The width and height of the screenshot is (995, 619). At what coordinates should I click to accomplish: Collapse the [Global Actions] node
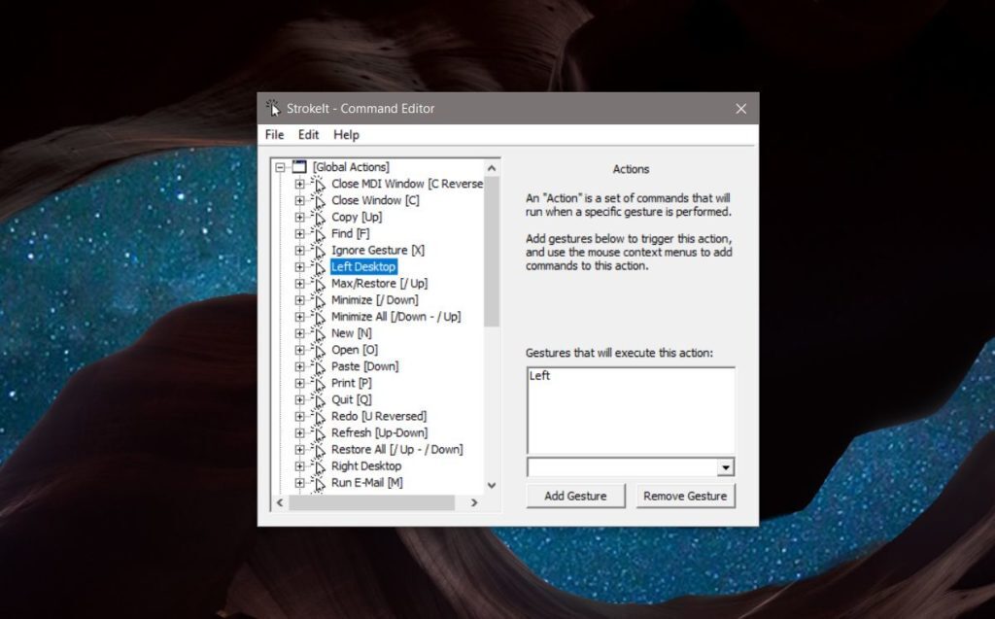pos(281,166)
